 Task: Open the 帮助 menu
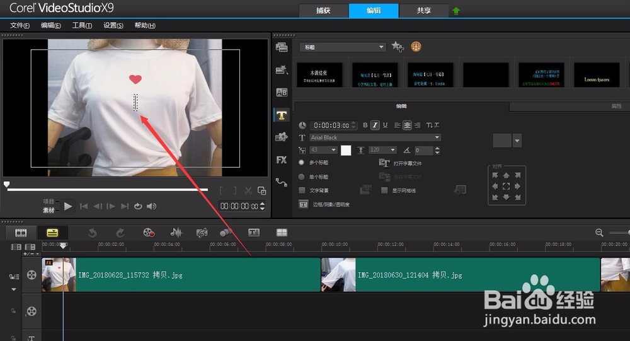coord(145,25)
